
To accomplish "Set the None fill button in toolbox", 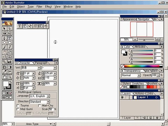I will pyautogui.click(x=11, y=93).
